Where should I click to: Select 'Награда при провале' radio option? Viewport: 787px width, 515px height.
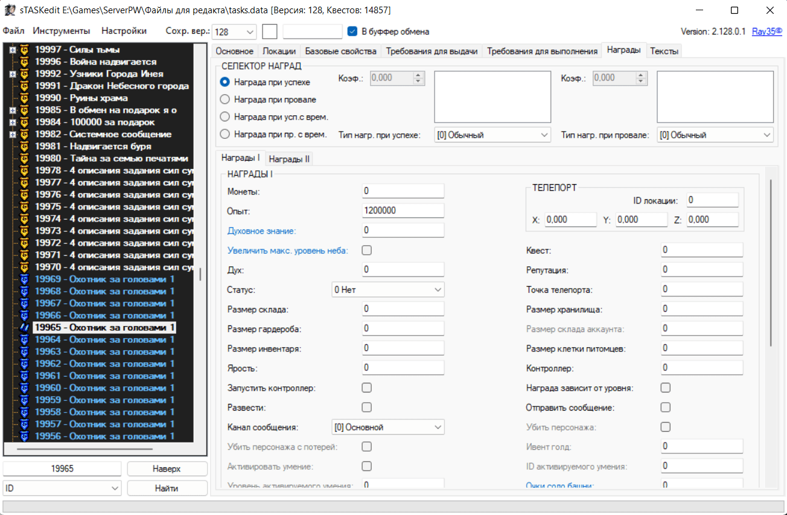coord(225,99)
